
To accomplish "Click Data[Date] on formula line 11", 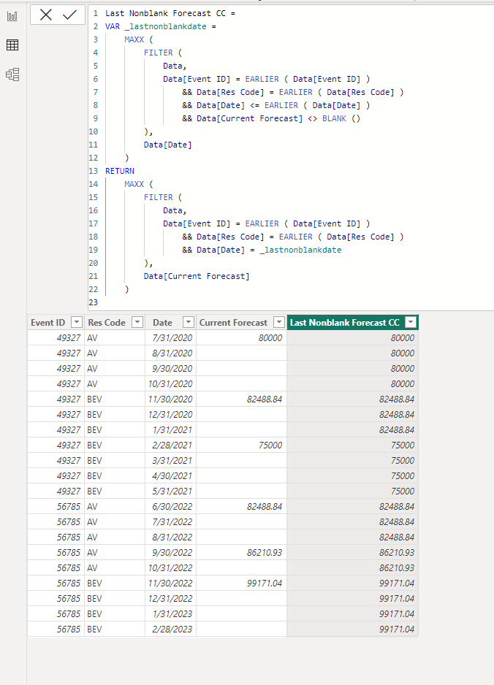I will (167, 145).
